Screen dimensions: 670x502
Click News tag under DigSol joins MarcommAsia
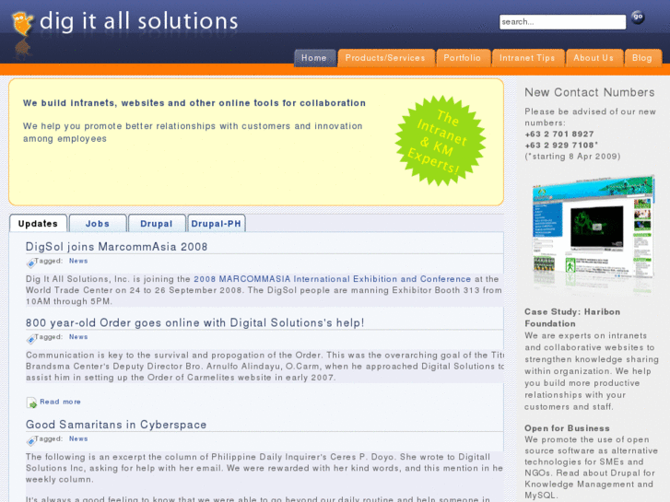pyautogui.click(x=78, y=261)
